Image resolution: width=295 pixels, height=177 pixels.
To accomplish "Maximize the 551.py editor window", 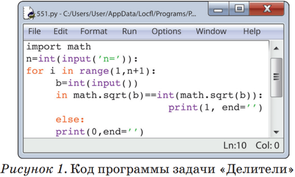I will tap(239, 9).
